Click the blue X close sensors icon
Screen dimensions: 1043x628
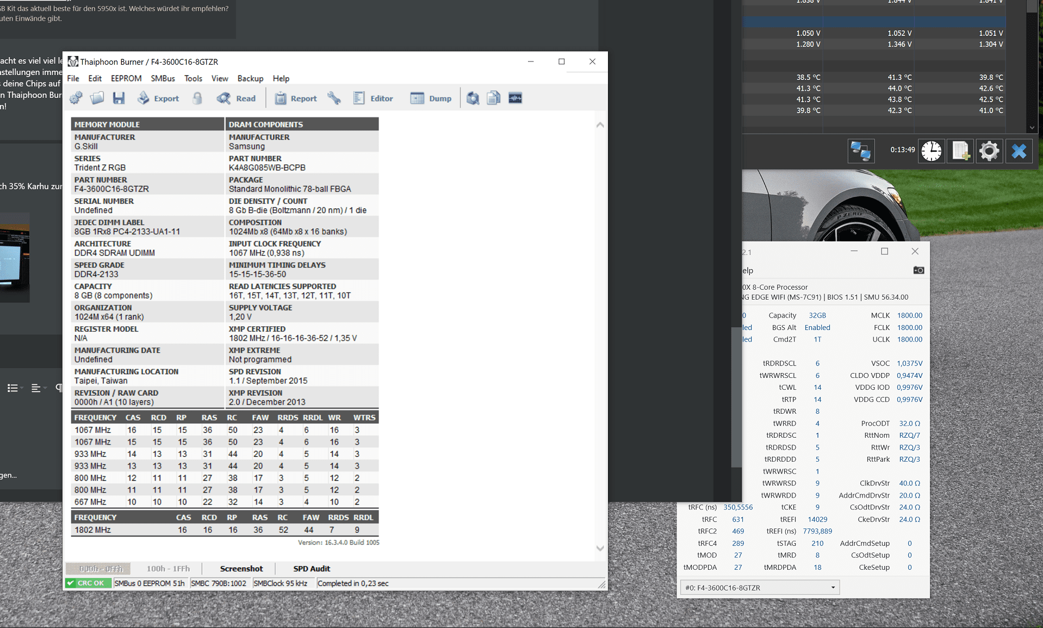(x=1019, y=151)
